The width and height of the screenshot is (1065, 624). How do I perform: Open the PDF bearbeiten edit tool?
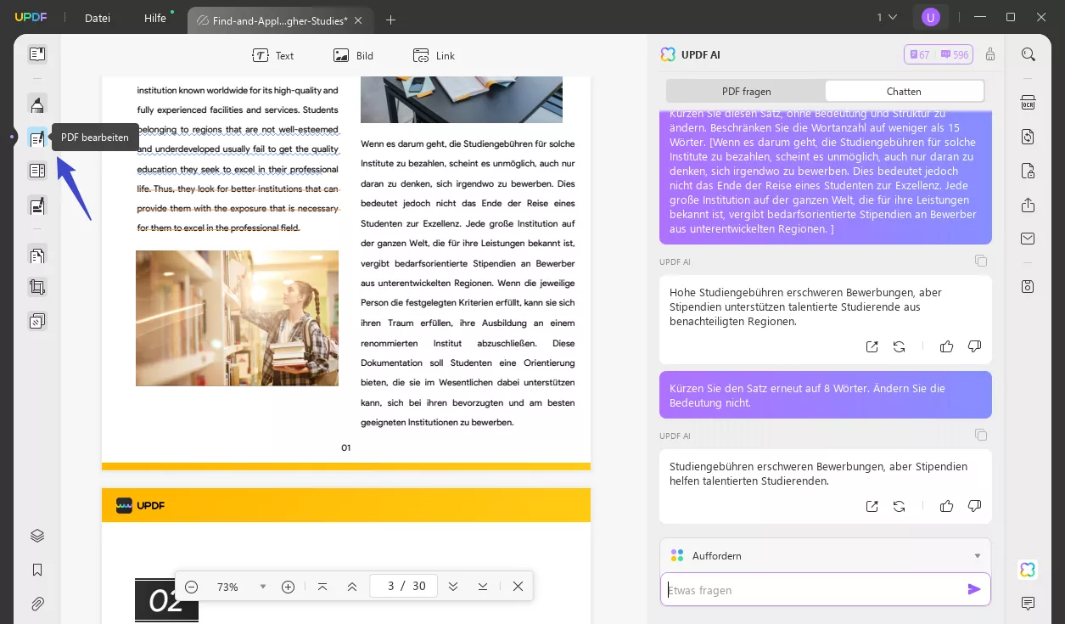pyautogui.click(x=36, y=138)
